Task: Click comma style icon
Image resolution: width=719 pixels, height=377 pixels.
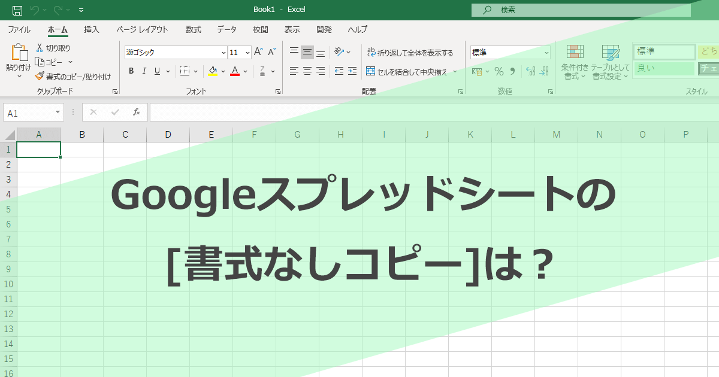Action: [x=512, y=71]
